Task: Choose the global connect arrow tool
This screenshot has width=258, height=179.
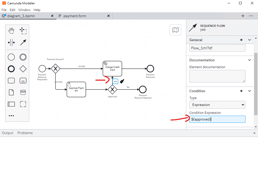Action: (23, 43)
